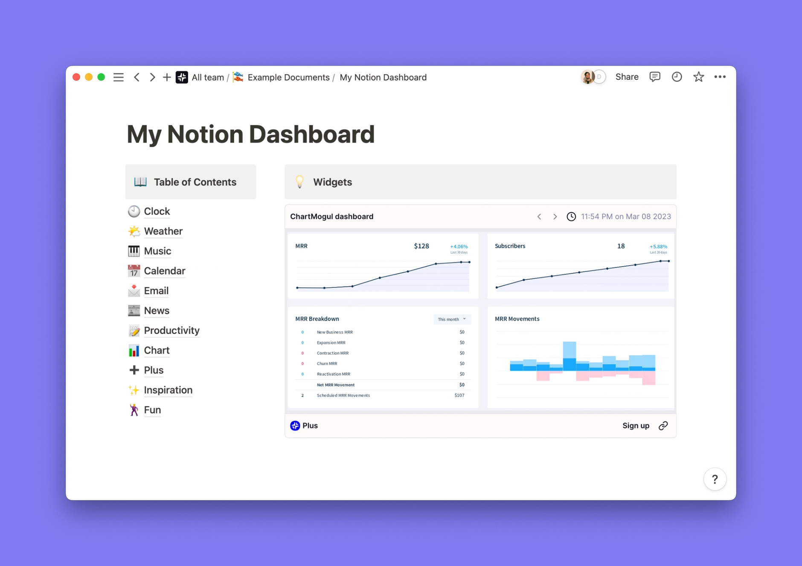Click the Calendar page icon
Image resolution: width=802 pixels, height=566 pixels.
click(134, 271)
